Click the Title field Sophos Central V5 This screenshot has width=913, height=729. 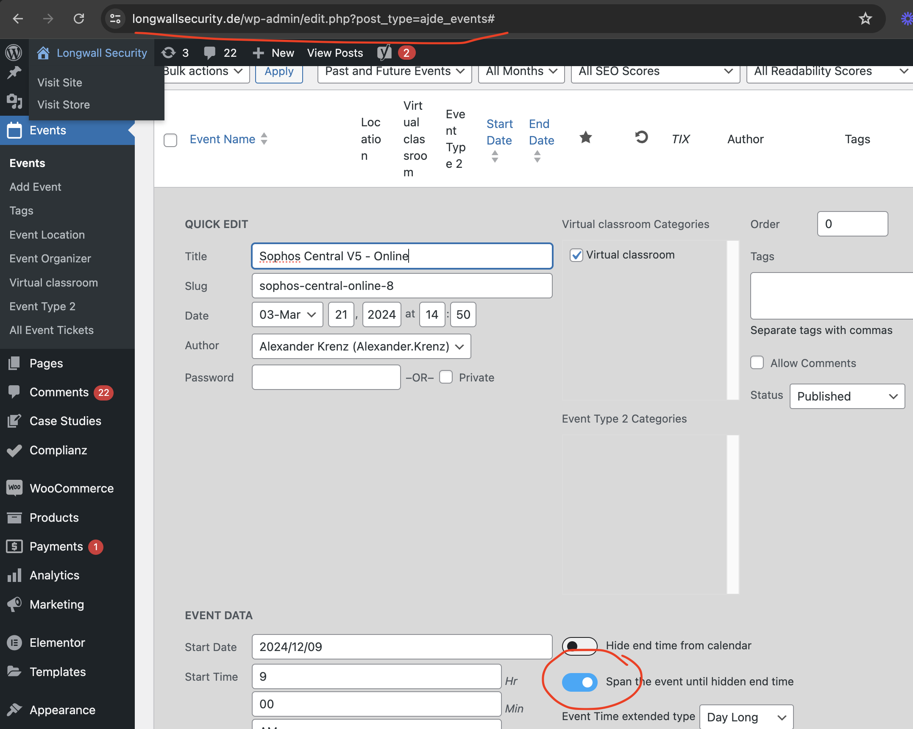coord(402,256)
